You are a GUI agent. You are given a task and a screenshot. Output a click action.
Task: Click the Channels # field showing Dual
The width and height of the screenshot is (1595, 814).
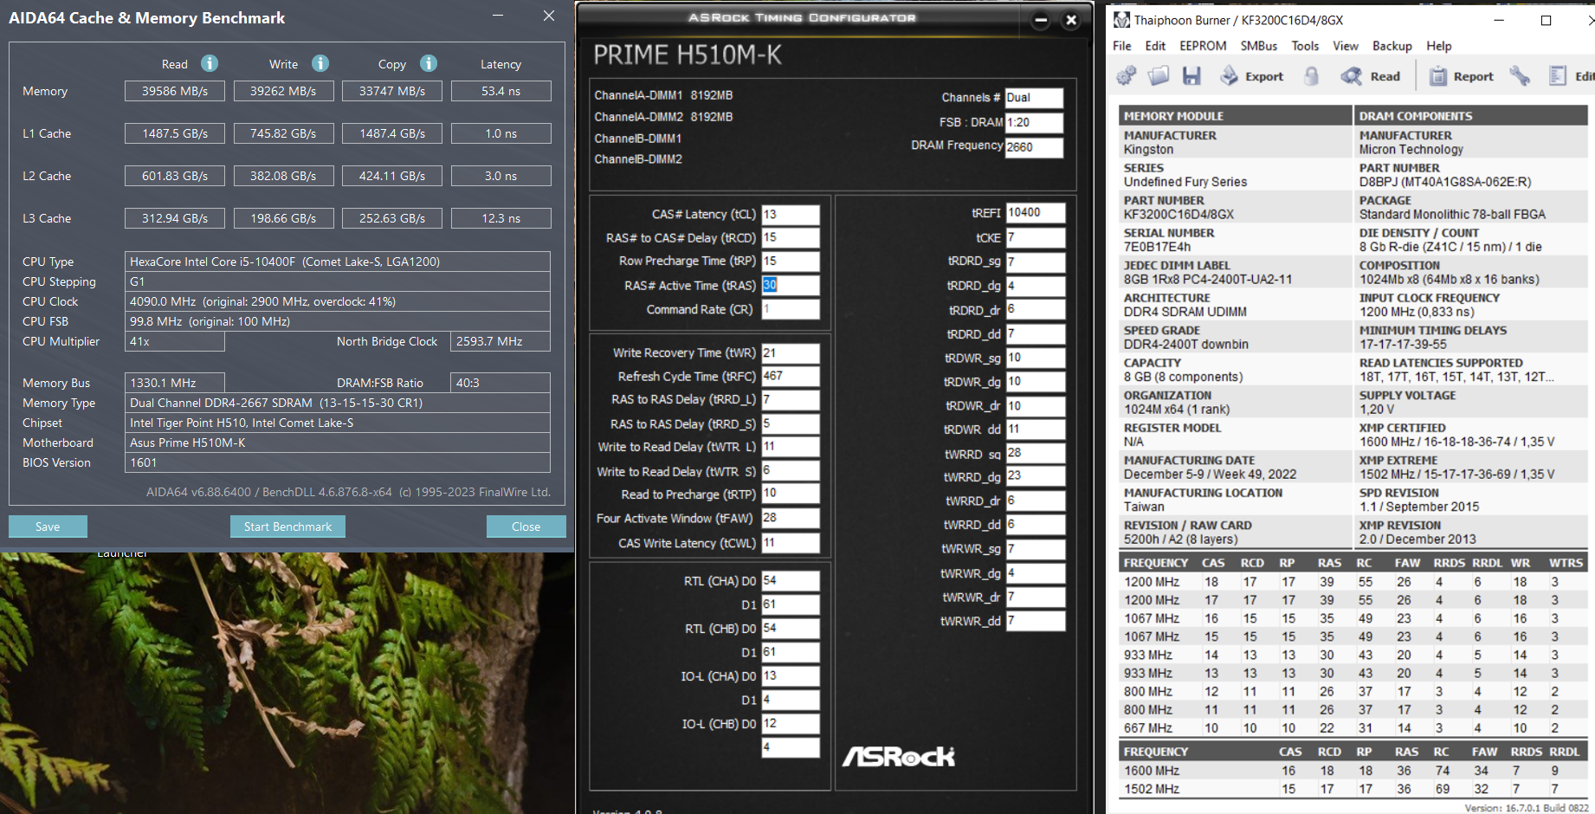[1034, 98]
